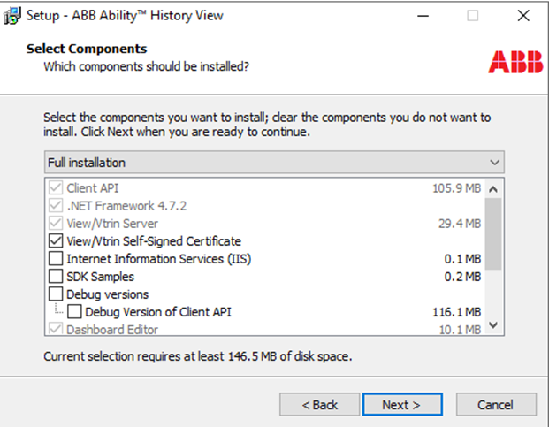Check Debug Version of Client API
The height and width of the screenshot is (427, 549).
pyautogui.click(x=74, y=312)
